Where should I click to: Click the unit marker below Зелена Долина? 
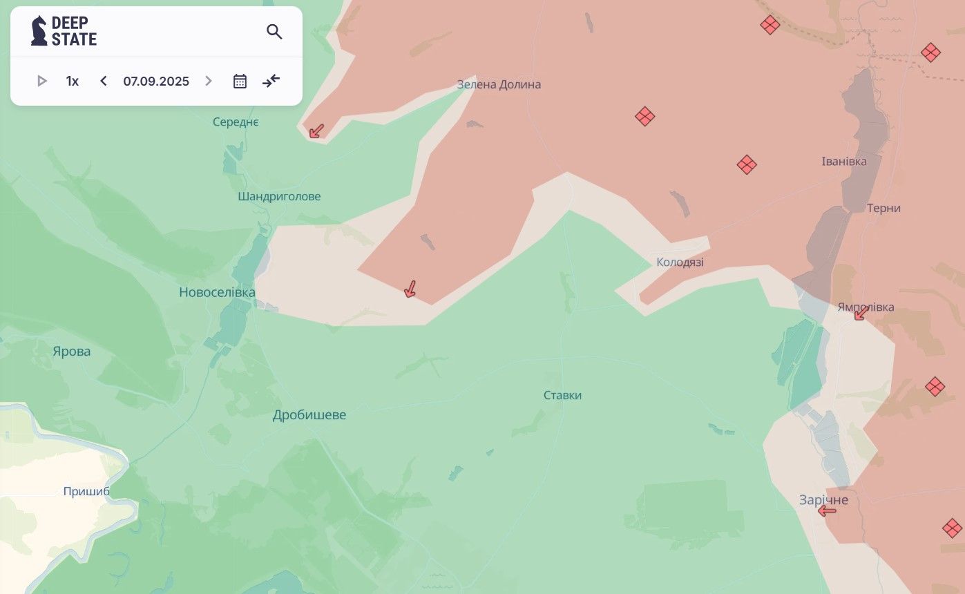(x=644, y=116)
